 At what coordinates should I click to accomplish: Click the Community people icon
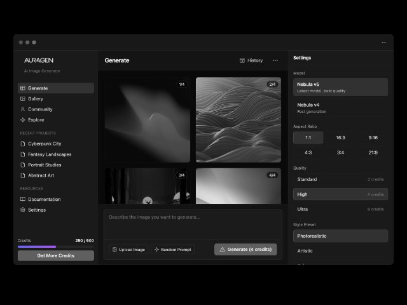(x=23, y=109)
